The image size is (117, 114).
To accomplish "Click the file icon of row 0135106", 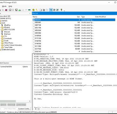I will [34, 38].
